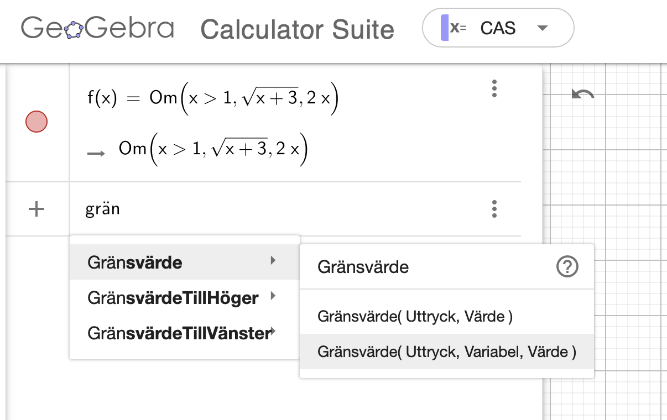Open the three-dot menu for the f(x) row
The height and width of the screenshot is (420, 667).
494,88
